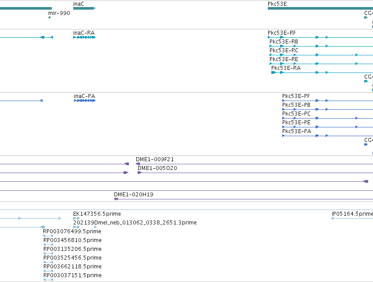
Task: Select the inaC gene bar
Action: 84,8
